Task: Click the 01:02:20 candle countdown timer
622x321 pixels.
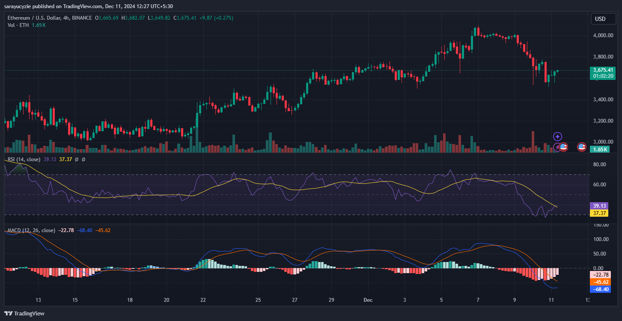Action: (x=603, y=75)
